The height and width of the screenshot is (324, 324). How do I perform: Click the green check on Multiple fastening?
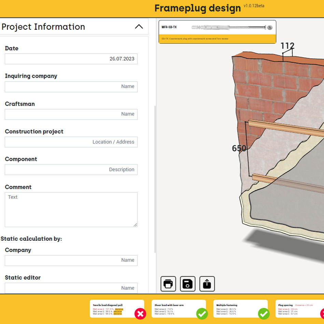pos(263,313)
